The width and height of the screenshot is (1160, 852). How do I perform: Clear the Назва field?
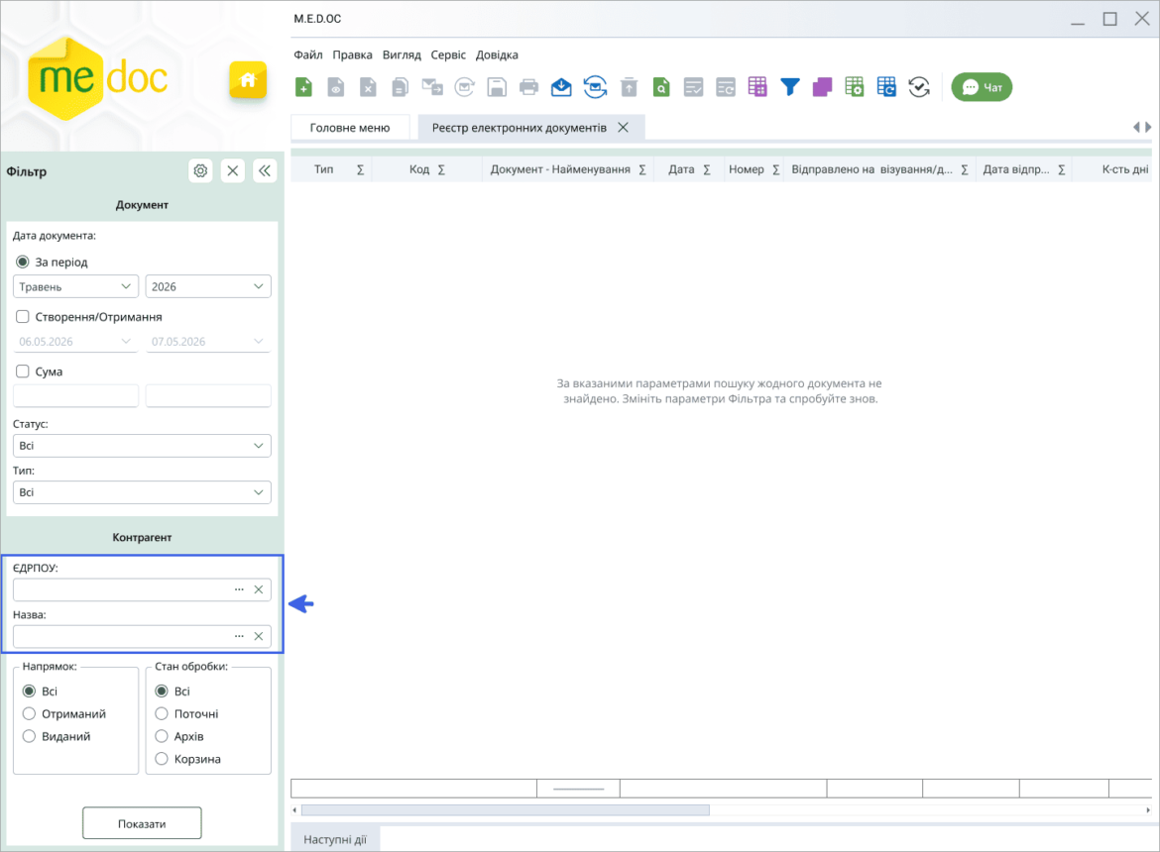point(258,636)
